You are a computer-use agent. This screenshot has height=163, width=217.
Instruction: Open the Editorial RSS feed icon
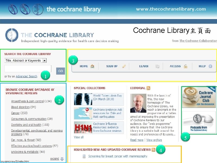click(148, 88)
